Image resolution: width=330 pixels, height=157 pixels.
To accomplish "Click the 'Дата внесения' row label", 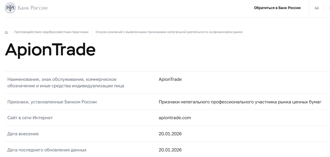I will coord(23,134).
